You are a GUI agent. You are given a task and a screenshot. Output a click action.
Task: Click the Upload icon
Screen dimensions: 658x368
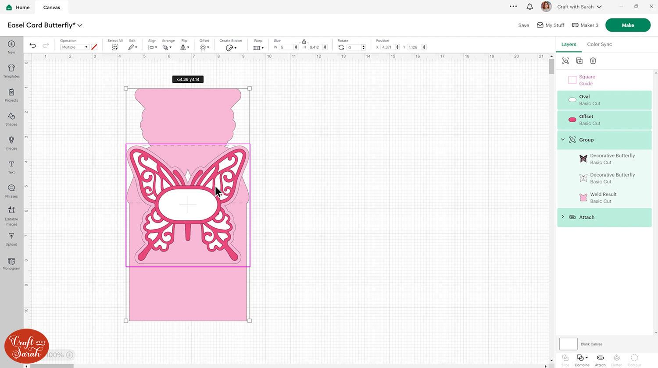coord(11,239)
